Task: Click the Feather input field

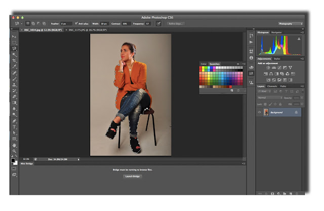Action: click(x=66, y=24)
